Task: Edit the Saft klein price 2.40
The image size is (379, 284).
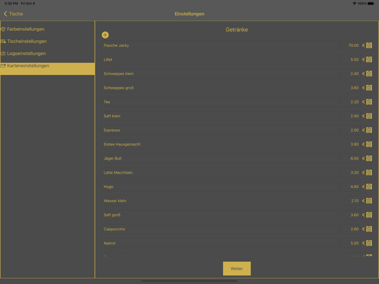Action: point(350,116)
